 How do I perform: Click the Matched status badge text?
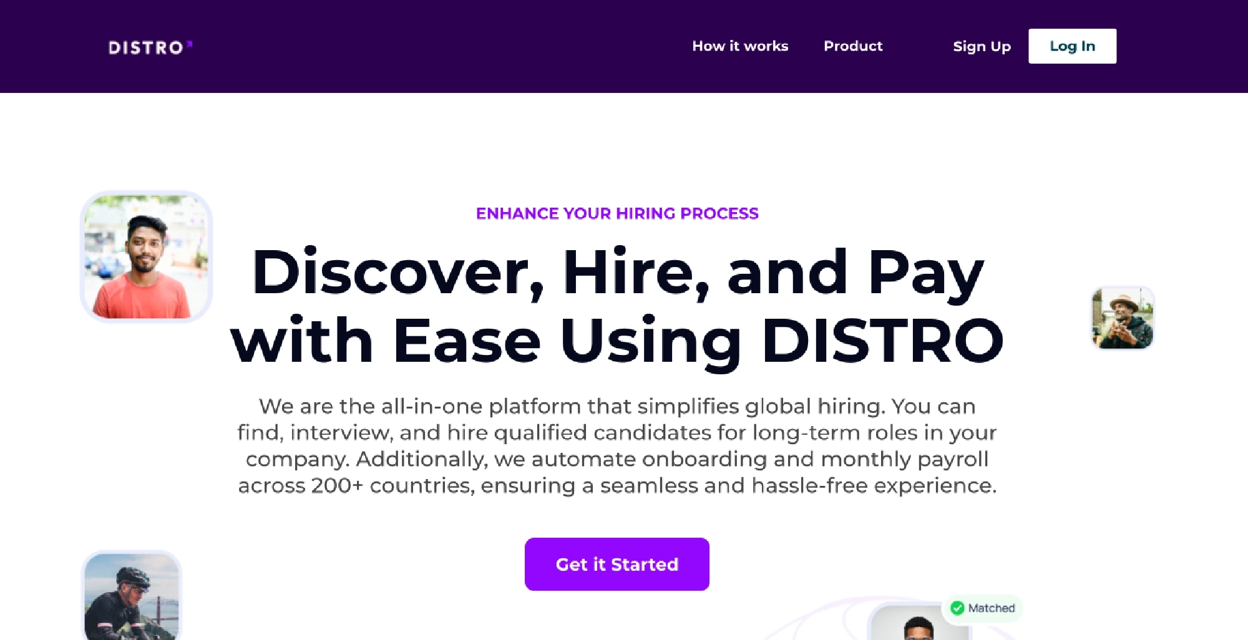click(991, 608)
